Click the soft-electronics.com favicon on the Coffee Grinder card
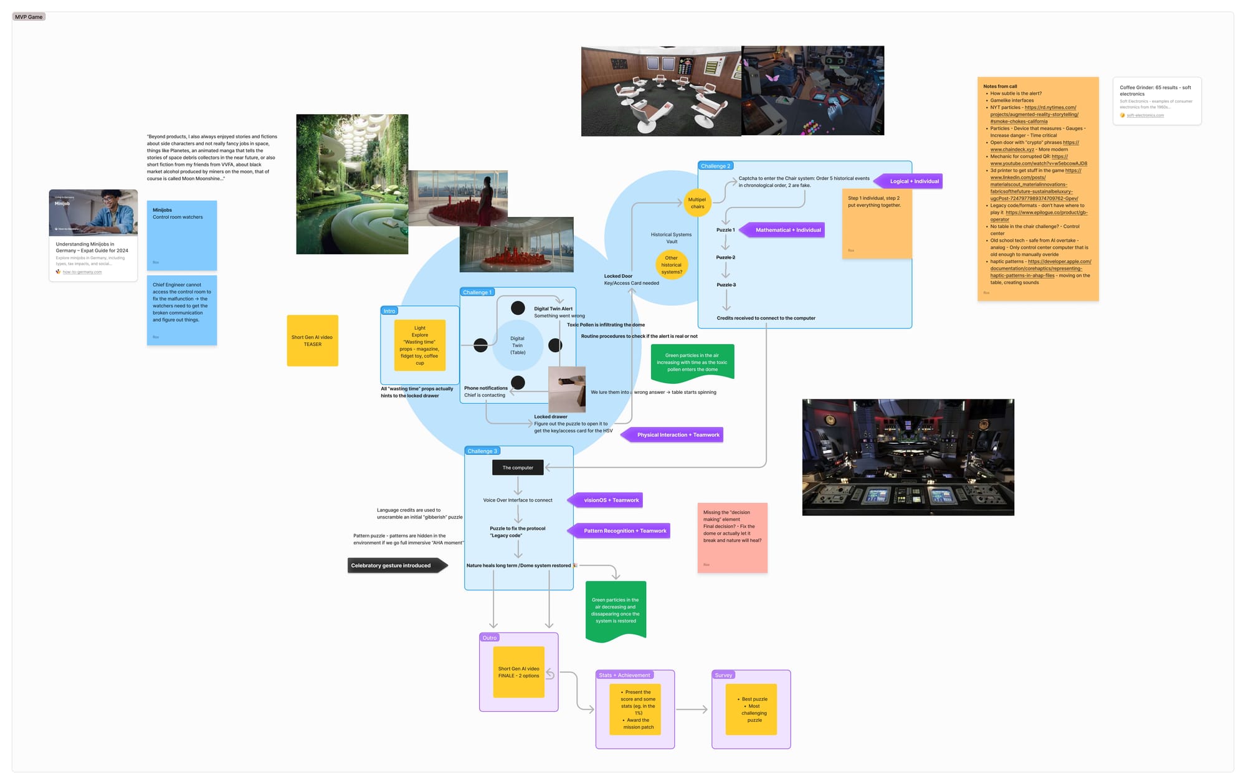The height and width of the screenshot is (784, 1246). point(1123,115)
